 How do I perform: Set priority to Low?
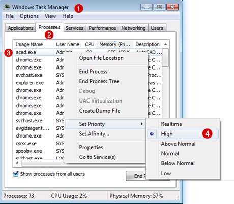tap(183, 173)
